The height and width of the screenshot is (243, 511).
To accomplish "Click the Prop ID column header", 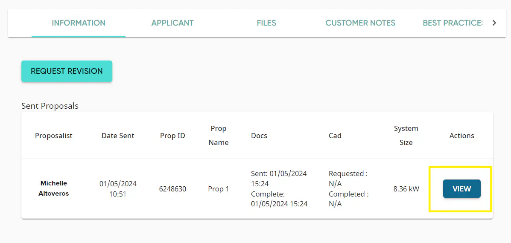I will [x=172, y=136].
